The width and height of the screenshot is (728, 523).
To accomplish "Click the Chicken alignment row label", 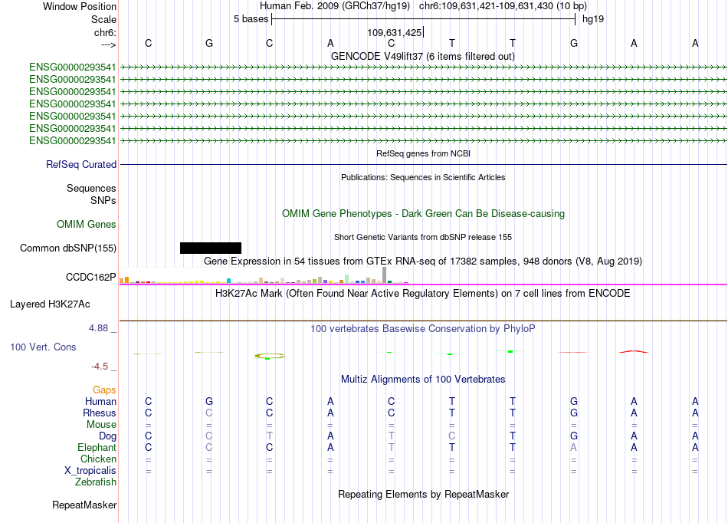I will point(98,459).
